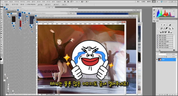Open the Layer menu
Viewport: 178px width, 96px height.
(x=23, y=2)
